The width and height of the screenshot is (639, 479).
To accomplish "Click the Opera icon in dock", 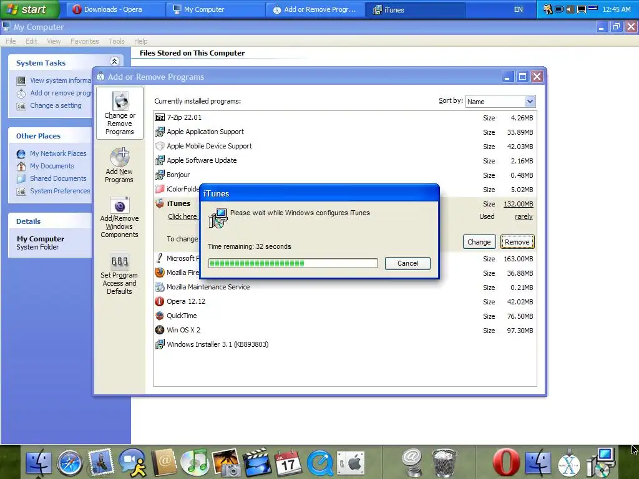I will 505,463.
